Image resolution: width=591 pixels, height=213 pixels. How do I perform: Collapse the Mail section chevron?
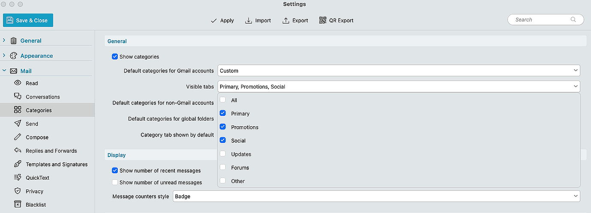[x=4, y=71]
